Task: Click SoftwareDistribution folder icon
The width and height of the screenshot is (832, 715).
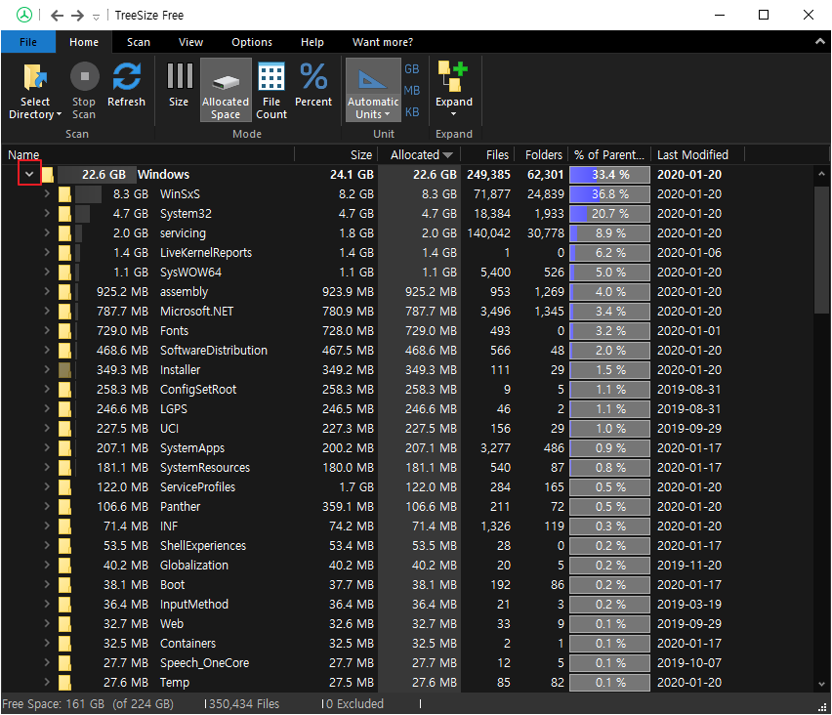Action: click(x=64, y=351)
